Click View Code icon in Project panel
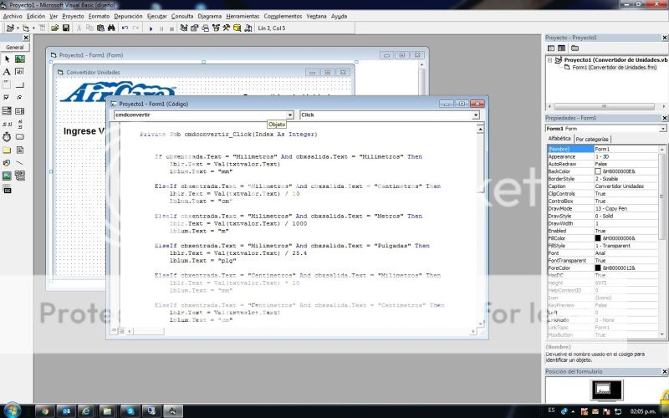669x418 pixels. [x=551, y=48]
